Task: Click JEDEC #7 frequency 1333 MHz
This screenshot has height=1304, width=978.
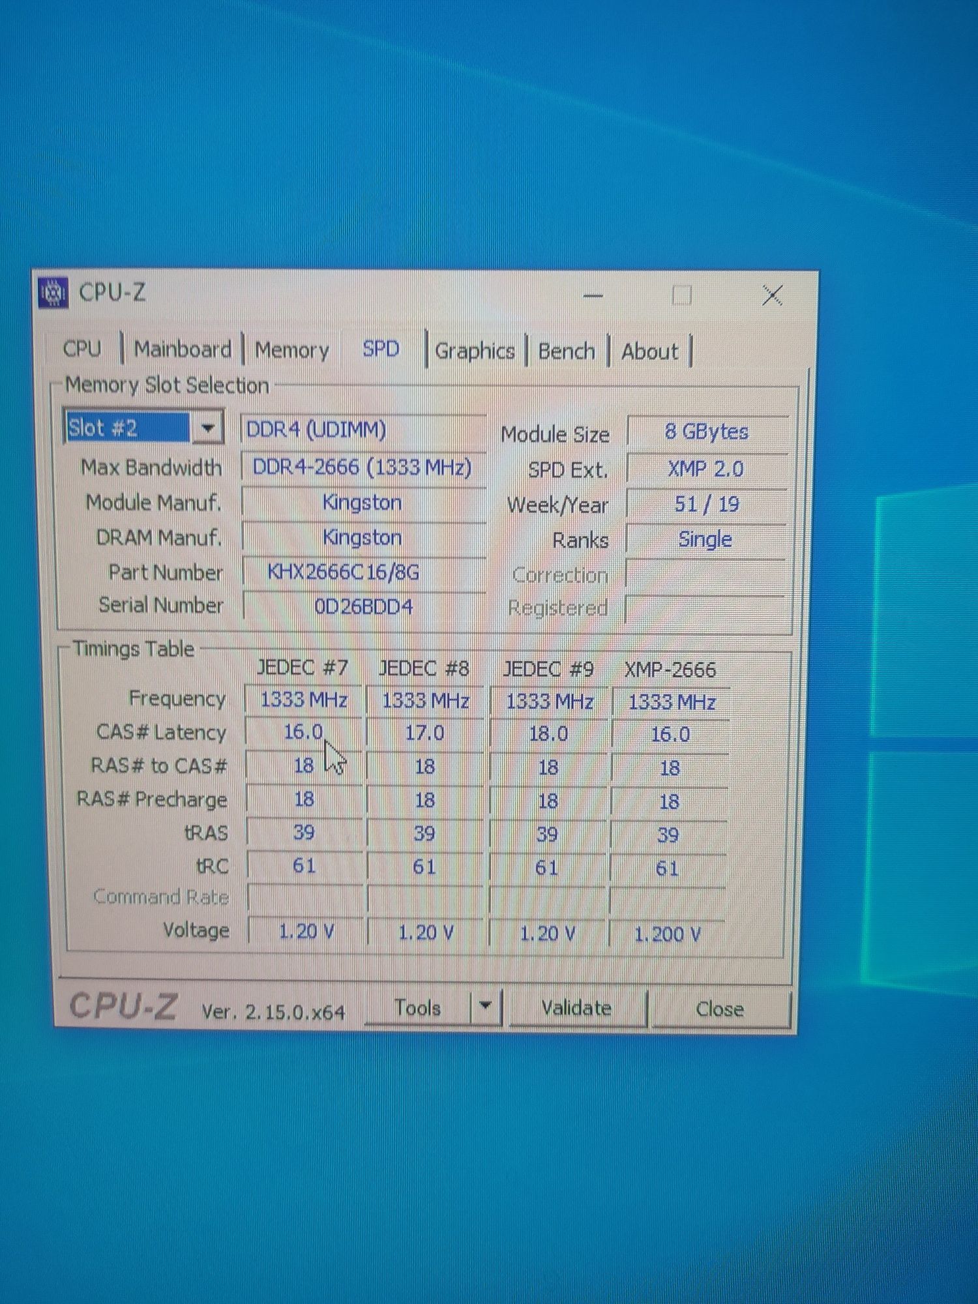Action: point(304,700)
